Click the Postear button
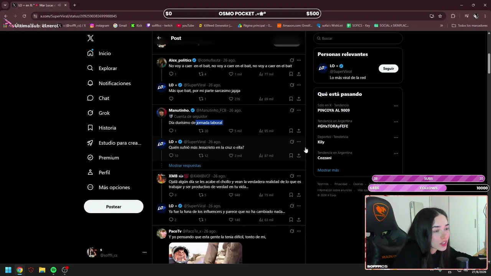The image size is (491, 276). [114, 207]
